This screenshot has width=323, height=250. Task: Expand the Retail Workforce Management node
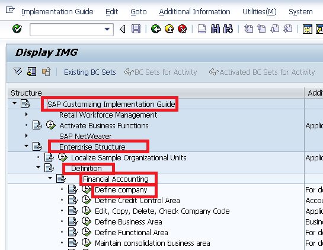tap(26, 115)
